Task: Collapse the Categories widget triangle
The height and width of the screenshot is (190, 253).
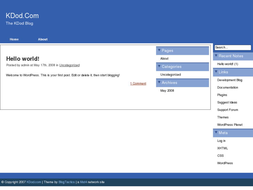Action: point(159,66)
